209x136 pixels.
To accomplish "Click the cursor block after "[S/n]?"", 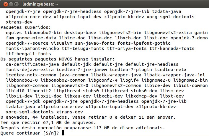I will (63, 133).
